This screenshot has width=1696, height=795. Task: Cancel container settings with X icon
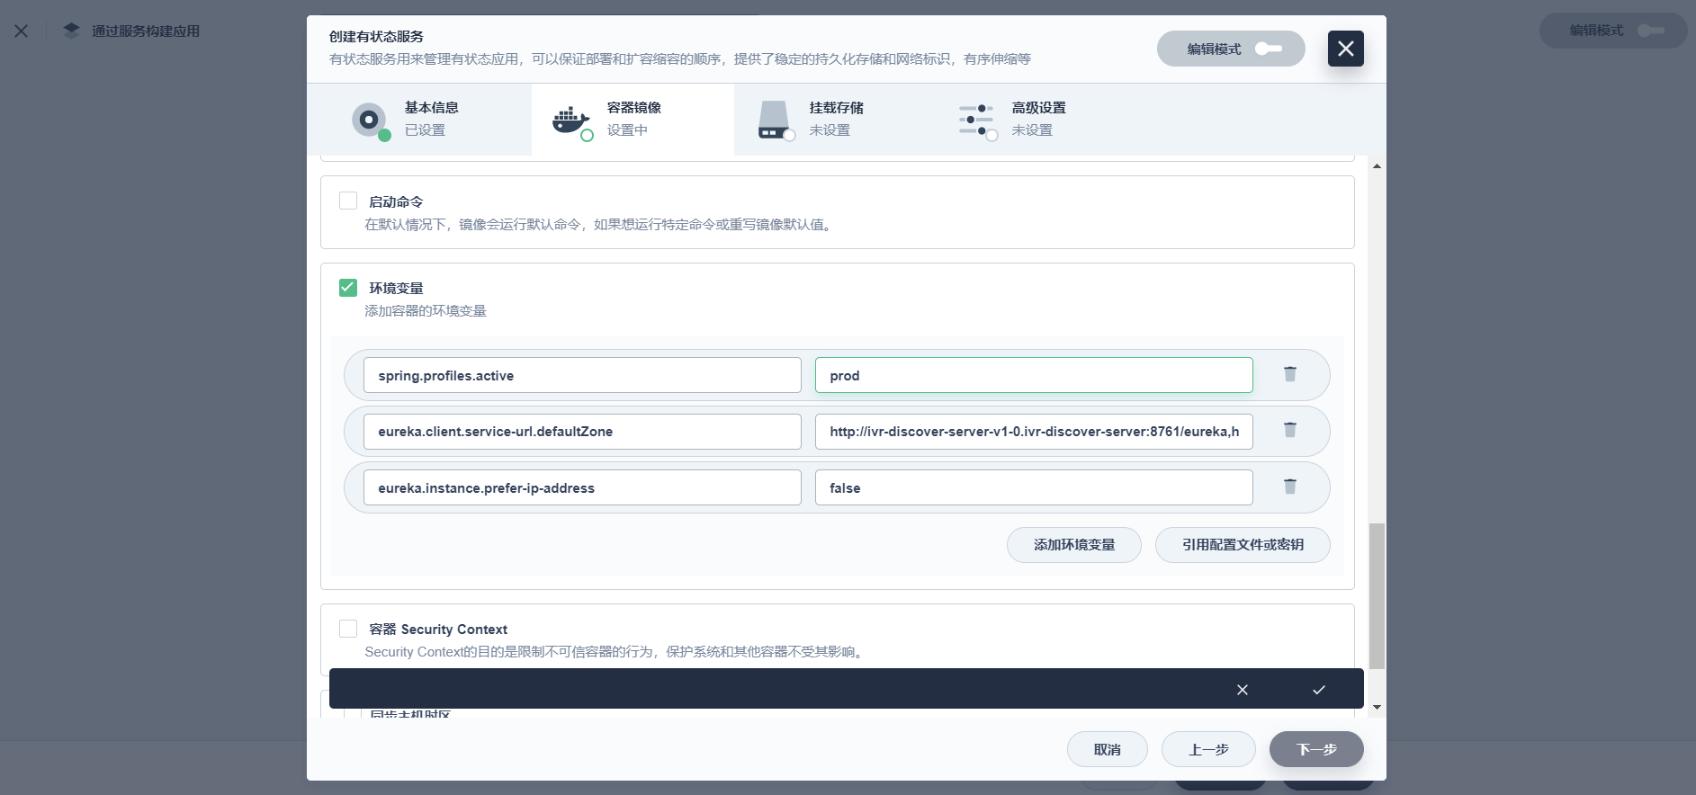1243,690
